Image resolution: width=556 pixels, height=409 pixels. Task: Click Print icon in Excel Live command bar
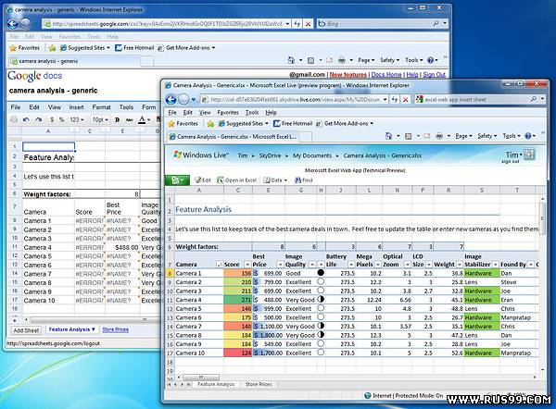[x=439, y=136]
